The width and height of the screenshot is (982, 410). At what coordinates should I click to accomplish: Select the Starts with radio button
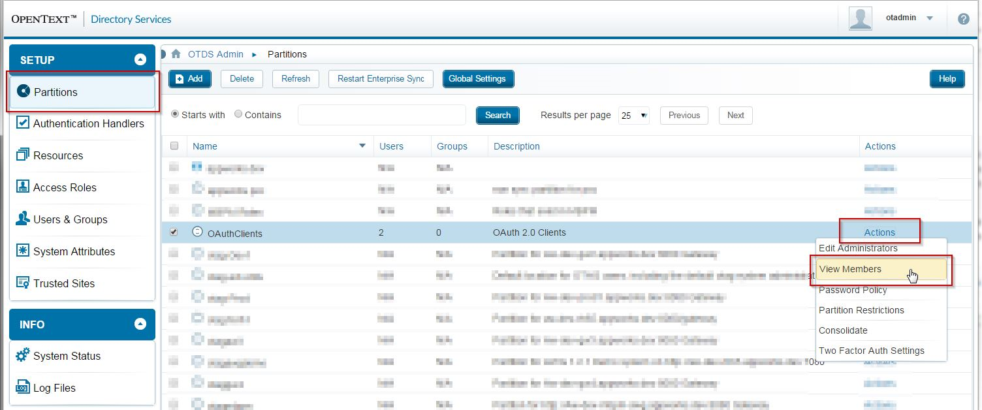point(175,114)
